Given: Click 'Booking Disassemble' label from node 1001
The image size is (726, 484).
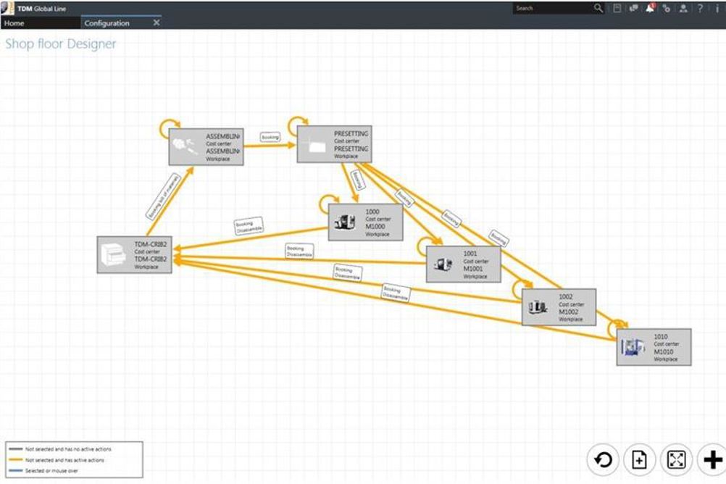Looking at the screenshot, I should pos(299,251).
